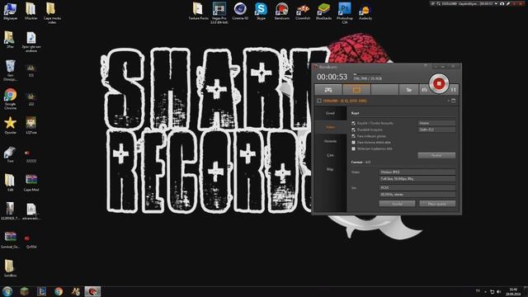Open Chrome from the taskbar
This screenshot has width=528, height=297.
click(x=59, y=291)
